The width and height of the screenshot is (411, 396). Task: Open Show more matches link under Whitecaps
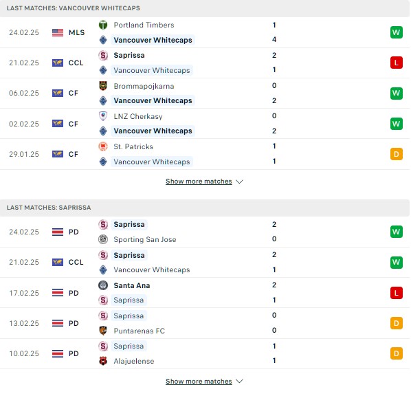pos(199,181)
